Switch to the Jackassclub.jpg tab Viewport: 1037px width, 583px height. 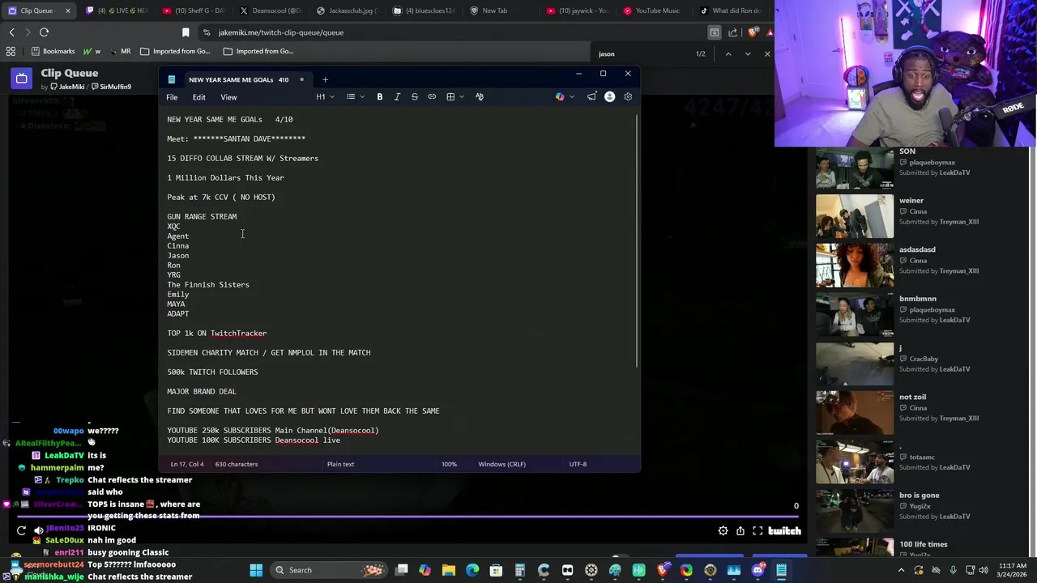pyautogui.click(x=348, y=11)
